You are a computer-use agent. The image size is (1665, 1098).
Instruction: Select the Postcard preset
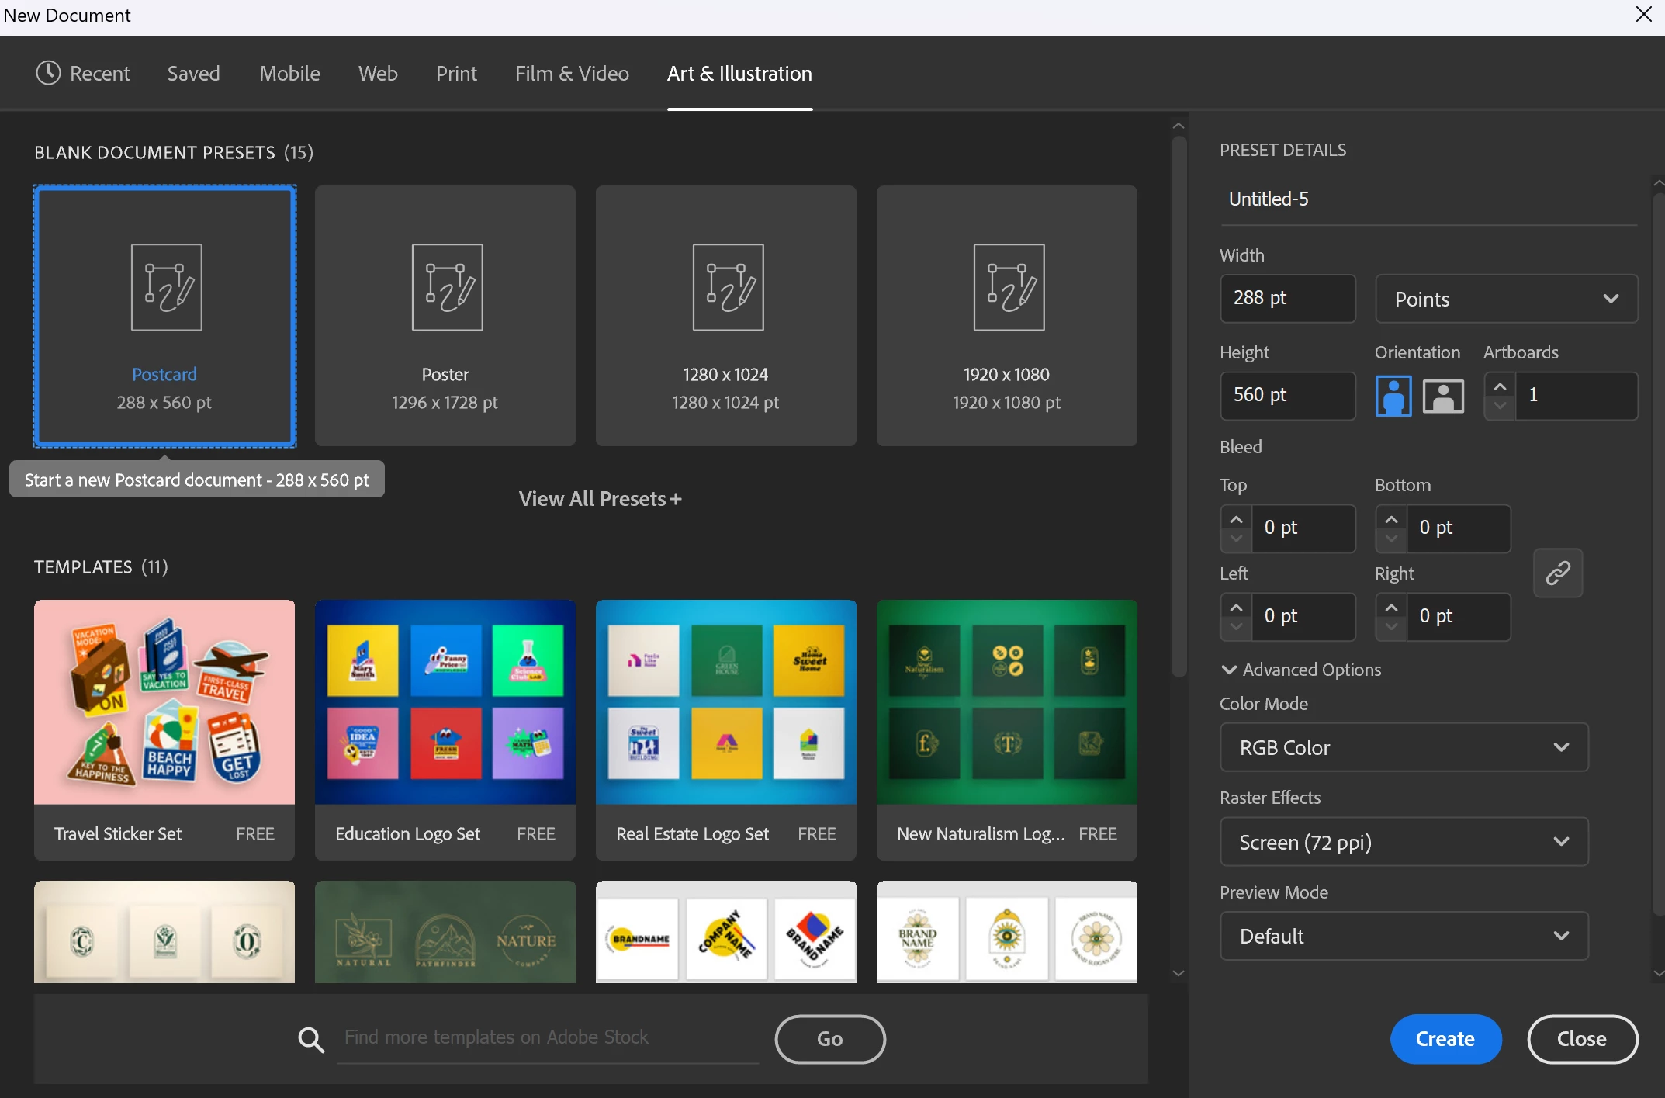click(x=164, y=315)
